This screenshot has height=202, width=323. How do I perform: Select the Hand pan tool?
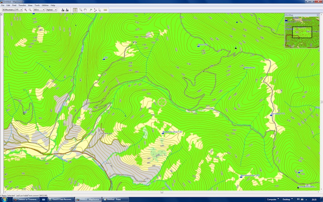pos(85,10)
